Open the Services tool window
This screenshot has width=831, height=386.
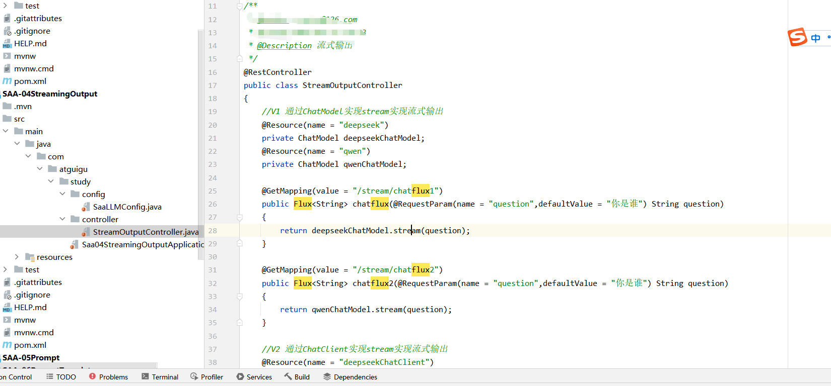pyautogui.click(x=254, y=377)
